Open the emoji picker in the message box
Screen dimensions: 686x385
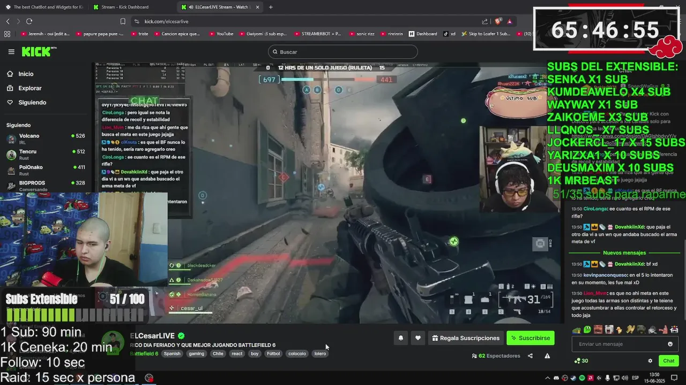pyautogui.click(x=670, y=344)
